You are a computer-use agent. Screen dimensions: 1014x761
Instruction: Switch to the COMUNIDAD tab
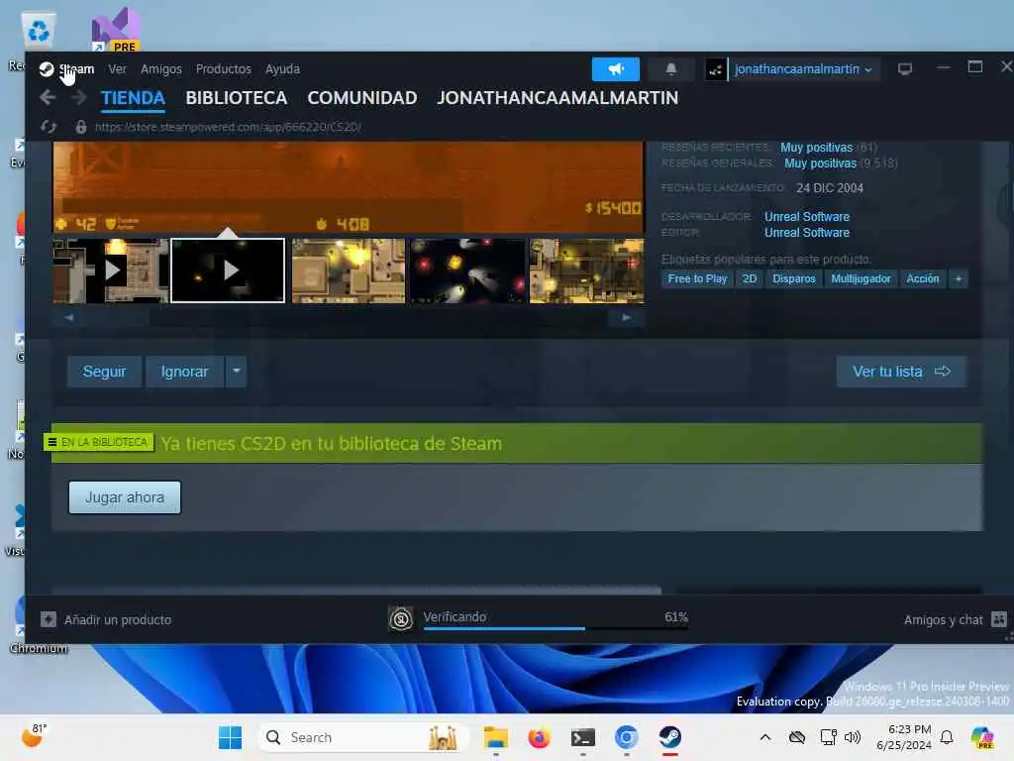click(362, 98)
